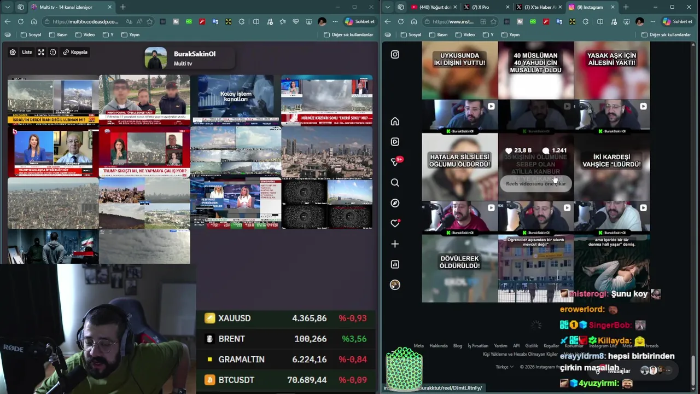The height and width of the screenshot is (394, 700).
Task: Open BurakSakinOl profile avatar in Multi tv
Action: point(155,58)
